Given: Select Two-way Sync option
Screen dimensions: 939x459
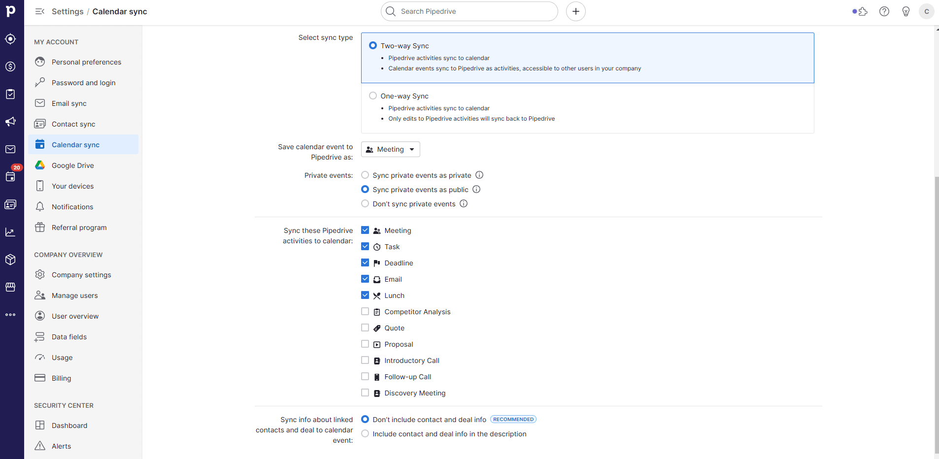Looking at the screenshot, I should [373, 45].
